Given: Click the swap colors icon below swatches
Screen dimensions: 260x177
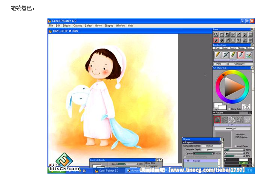Looking at the screenshot, I should tap(216, 109).
